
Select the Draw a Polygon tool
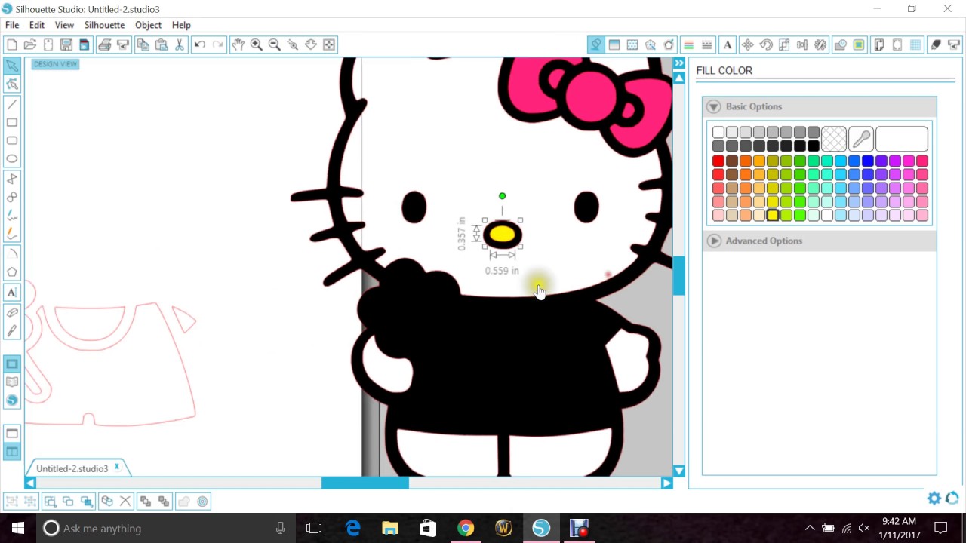[12, 179]
